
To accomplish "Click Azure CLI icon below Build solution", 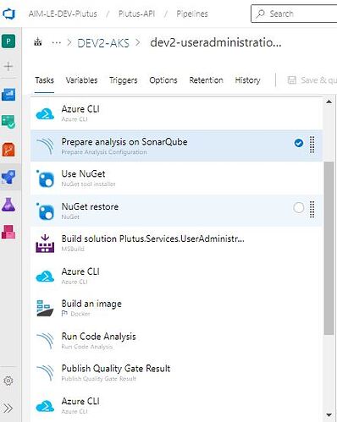I will 45,277.
